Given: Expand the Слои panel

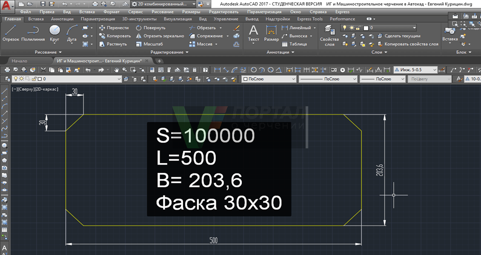Looking at the screenshot, I should coord(379,52).
